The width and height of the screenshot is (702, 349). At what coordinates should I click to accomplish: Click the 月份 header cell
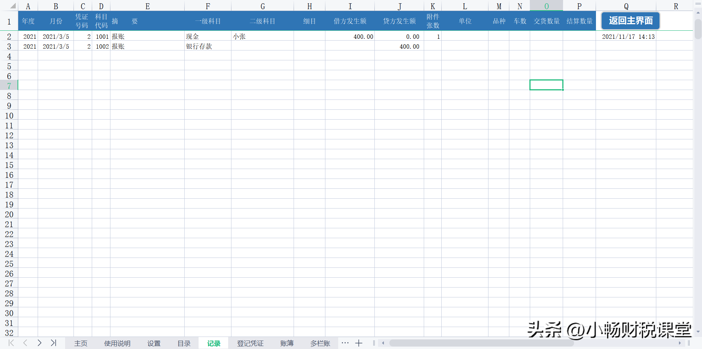click(56, 21)
